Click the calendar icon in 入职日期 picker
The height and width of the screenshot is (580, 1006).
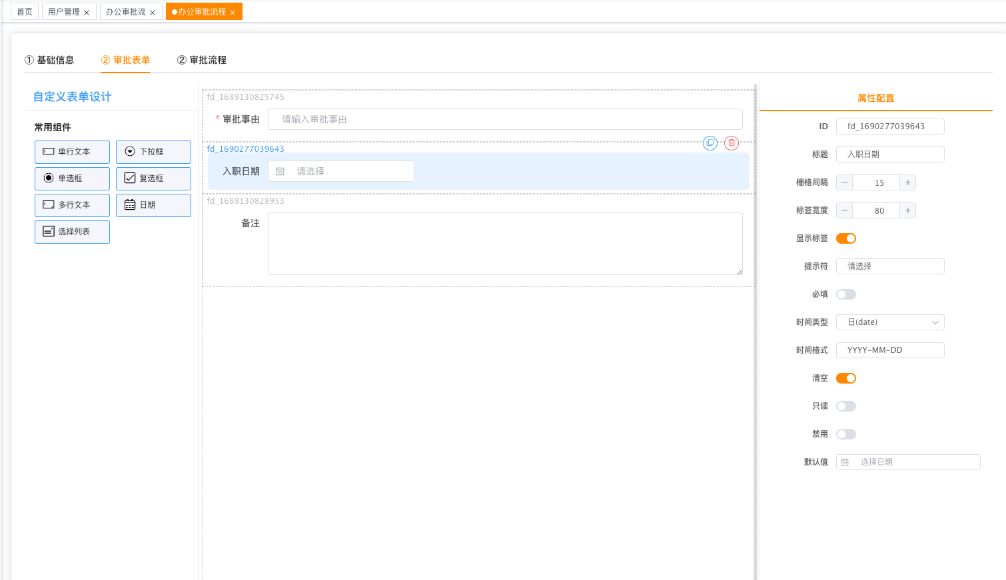click(x=280, y=172)
